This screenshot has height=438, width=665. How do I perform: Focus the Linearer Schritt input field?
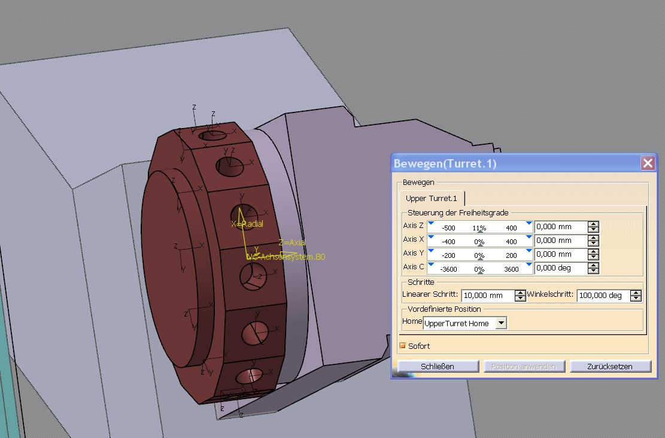488,296
